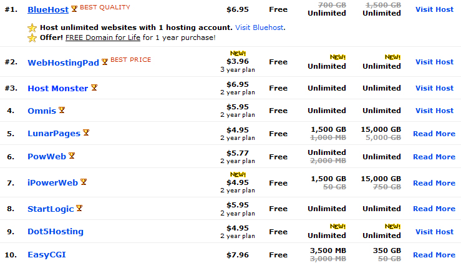Click the star icon beside the Offer line
The image size is (461, 263).
tap(32, 38)
